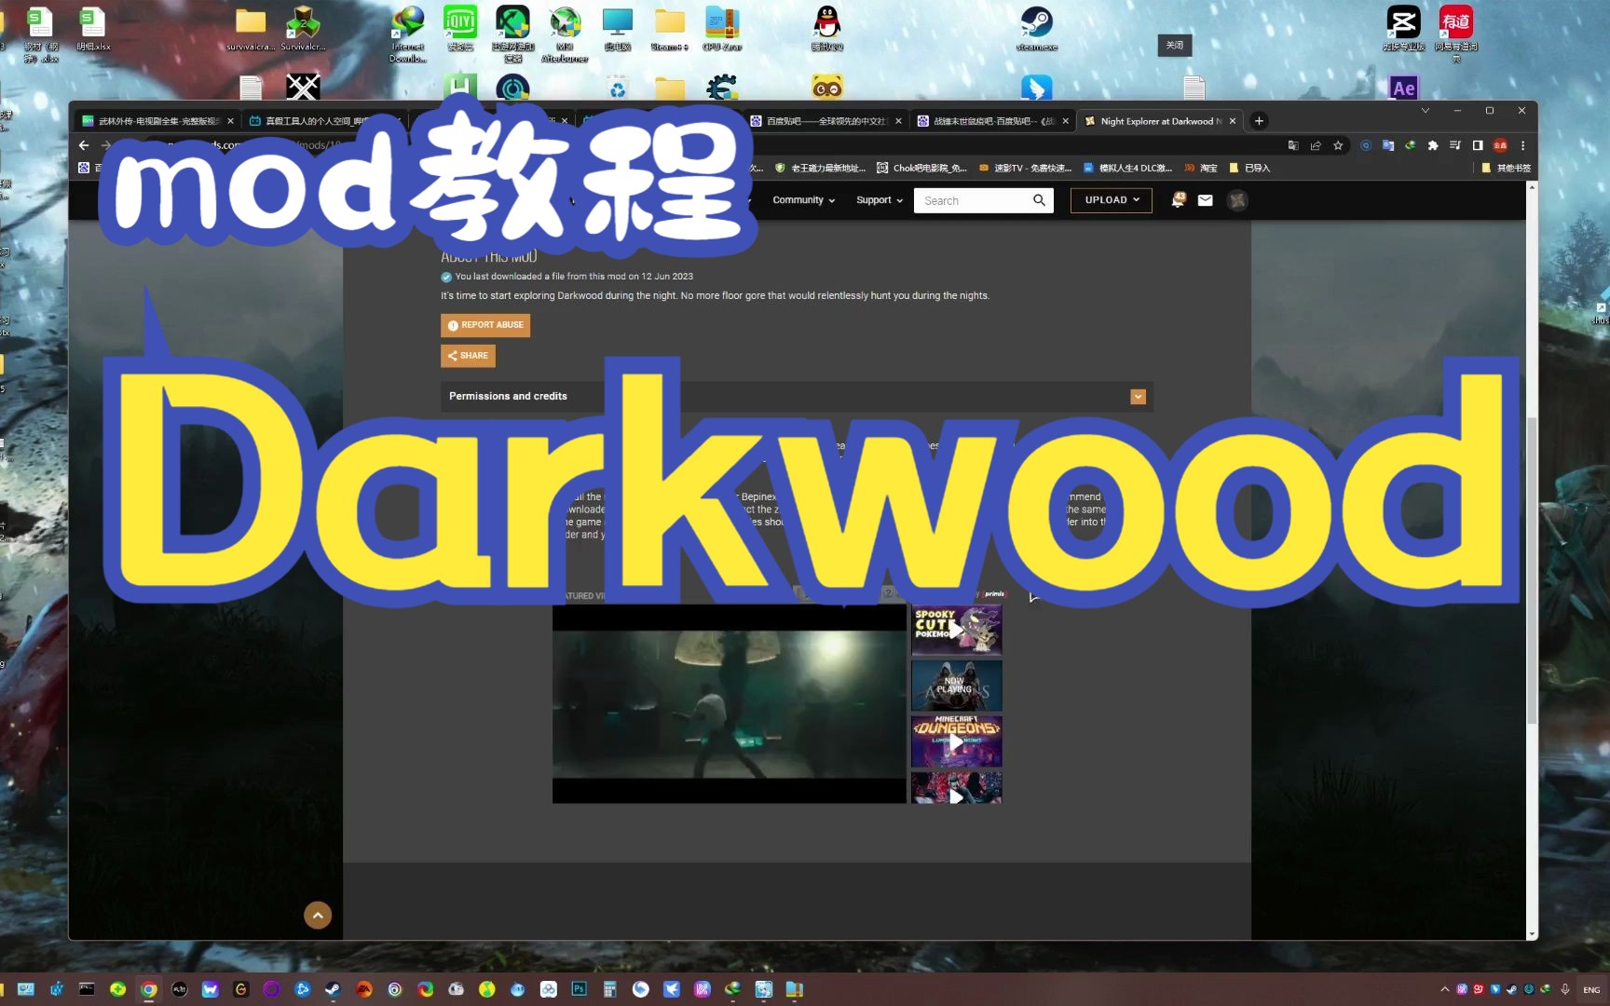Click the browser back arrow
Screen dimensions: 1610x1006
coord(84,145)
